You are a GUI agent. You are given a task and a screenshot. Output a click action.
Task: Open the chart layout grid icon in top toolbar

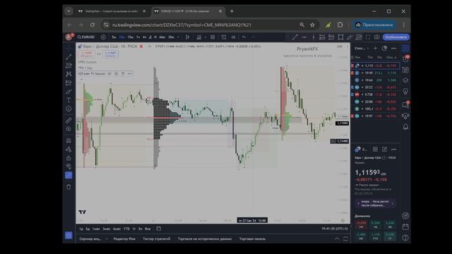point(213,37)
